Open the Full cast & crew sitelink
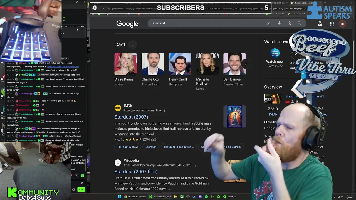The image size is (356, 200). (x=128, y=147)
